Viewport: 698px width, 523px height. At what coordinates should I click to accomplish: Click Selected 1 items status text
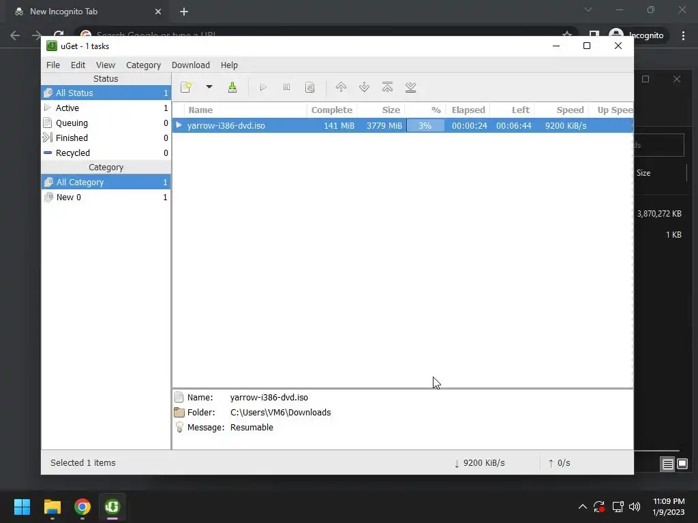(82, 463)
